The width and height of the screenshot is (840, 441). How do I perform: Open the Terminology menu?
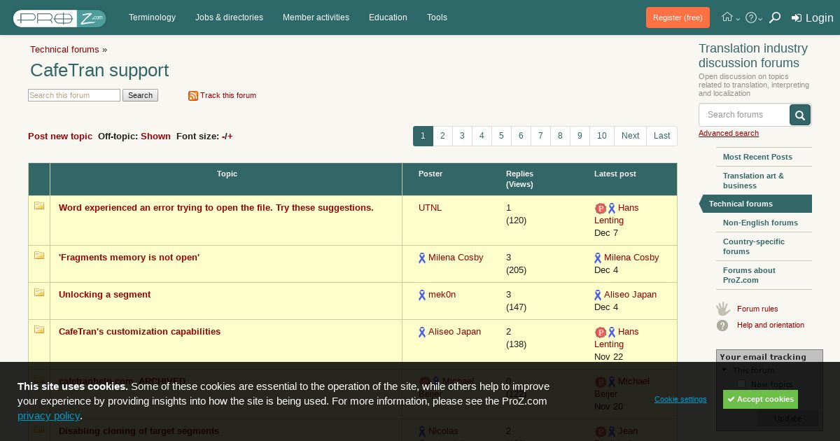click(152, 17)
